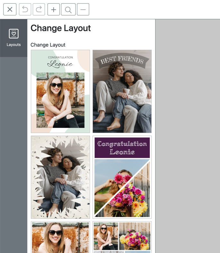The height and width of the screenshot is (253, 220).
Task: Choose the full-photo sunglasses woman layout
Action: 60,237
